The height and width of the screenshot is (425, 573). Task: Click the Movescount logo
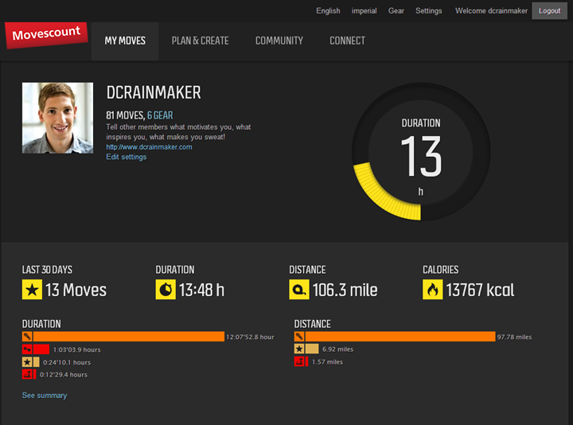click(x=46, y=35)
